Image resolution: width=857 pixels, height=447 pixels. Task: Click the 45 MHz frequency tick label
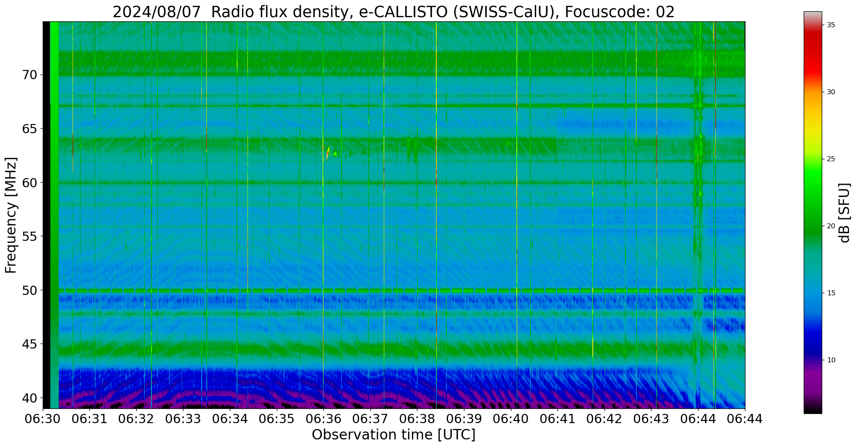29,344
